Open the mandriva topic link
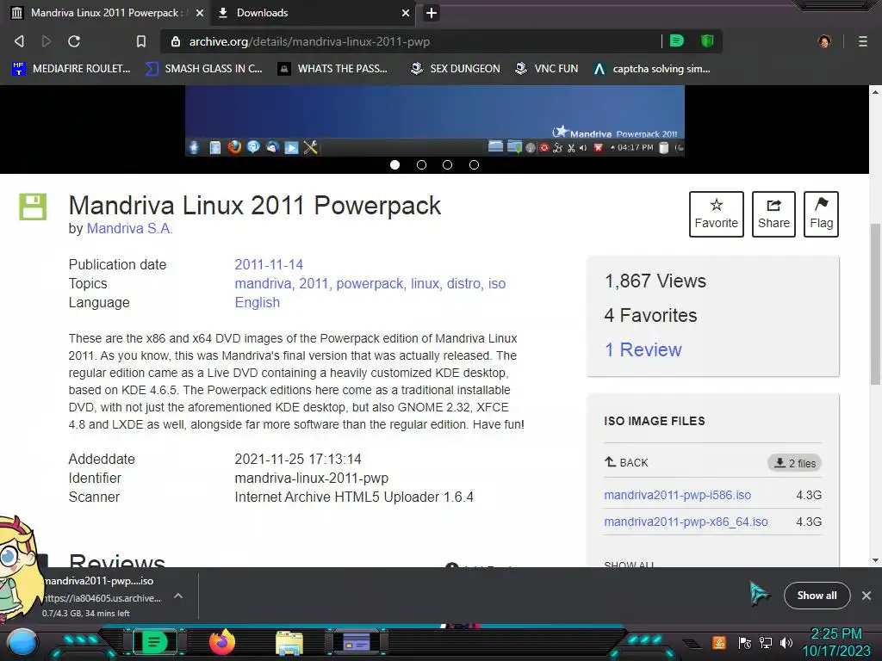The image size is (882, 661). tap(263, 283)
